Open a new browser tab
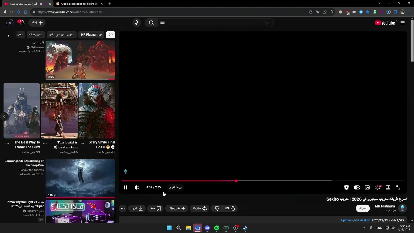This screenshot has height=233, width=414. 110,4
